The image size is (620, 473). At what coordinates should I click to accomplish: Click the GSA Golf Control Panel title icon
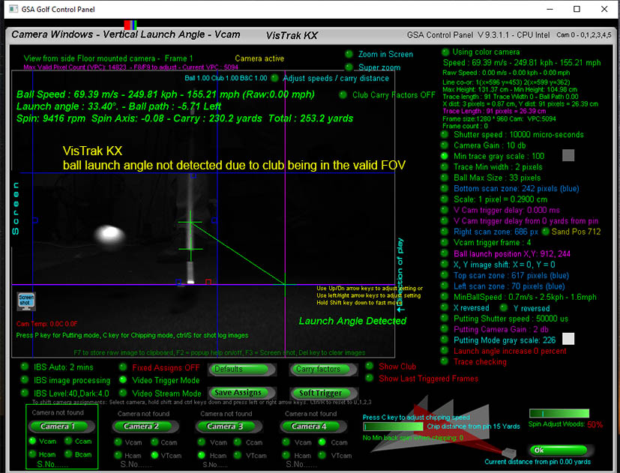point(13,9)
